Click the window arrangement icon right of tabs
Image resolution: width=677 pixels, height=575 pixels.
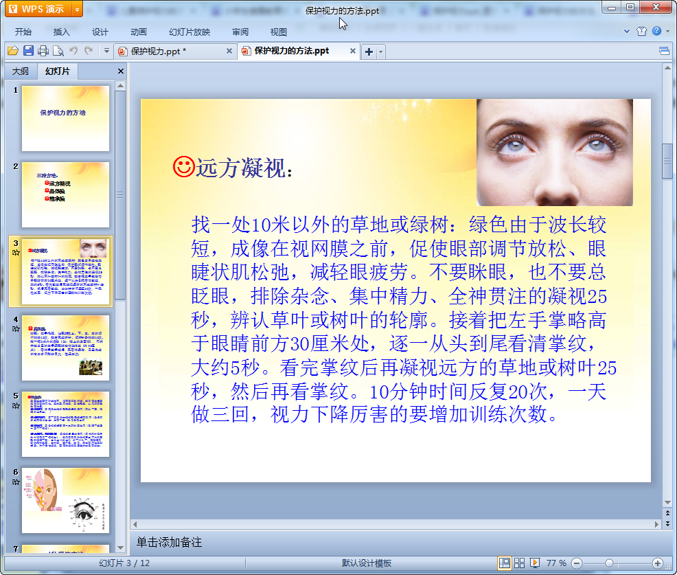pos(665,52)
